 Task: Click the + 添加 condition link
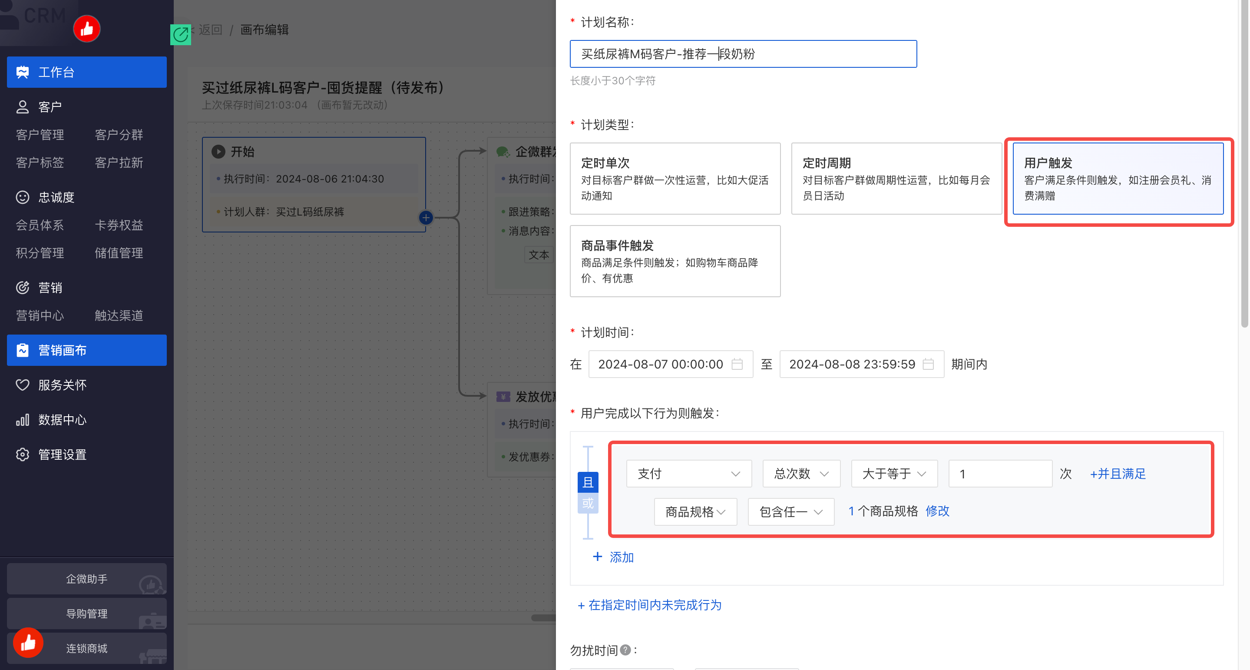(613, 557)
